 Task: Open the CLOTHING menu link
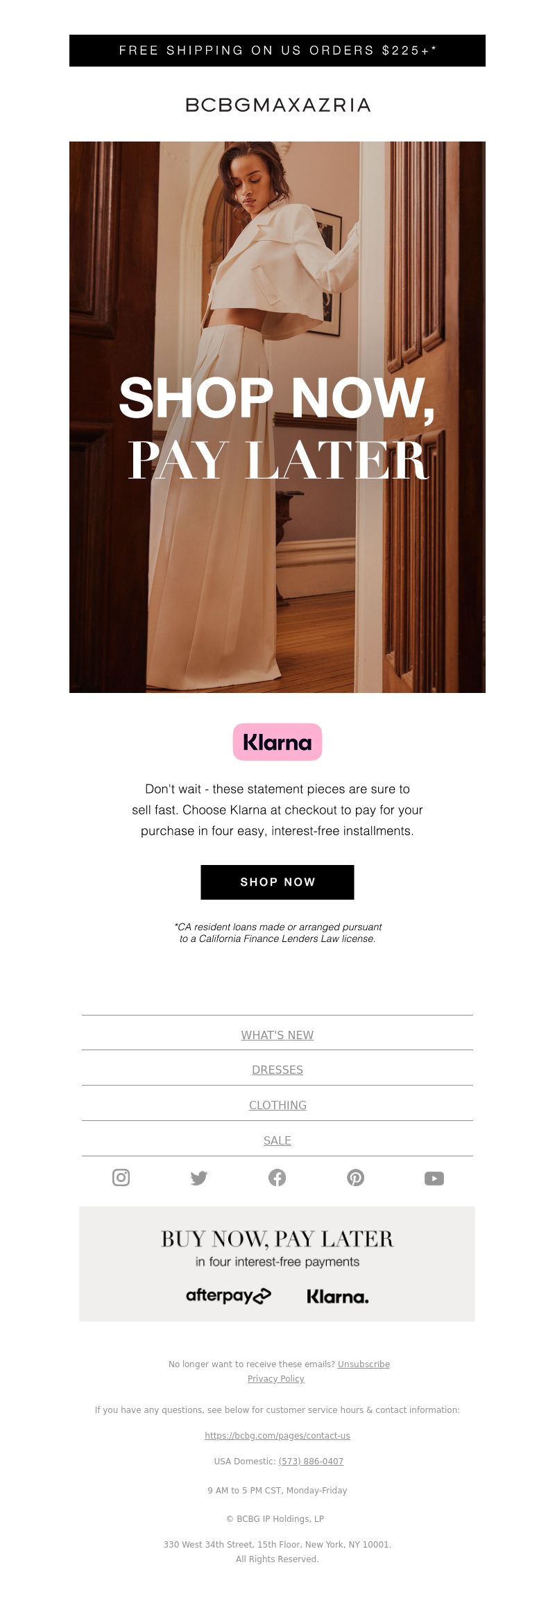tap(277, 1105)
